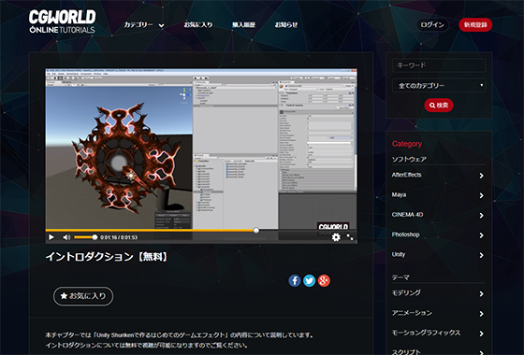Open お気に入り in the top navigation

point(198,24)
